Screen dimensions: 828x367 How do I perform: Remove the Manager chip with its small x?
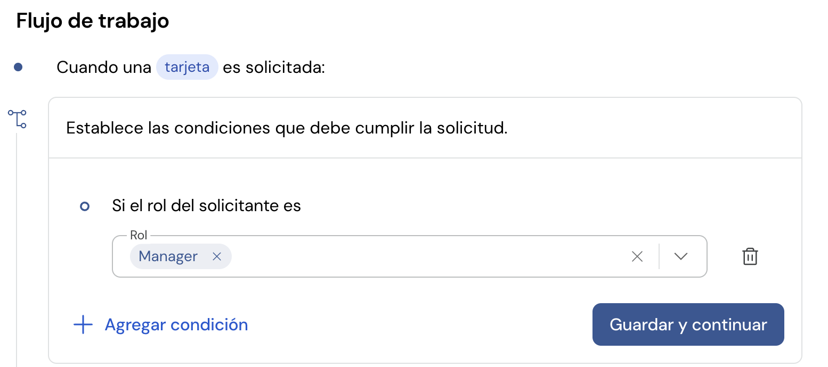click(217, 256)
